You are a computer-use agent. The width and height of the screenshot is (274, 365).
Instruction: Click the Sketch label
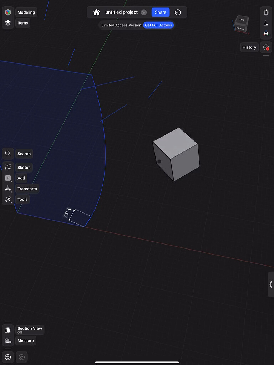(24, 168)
